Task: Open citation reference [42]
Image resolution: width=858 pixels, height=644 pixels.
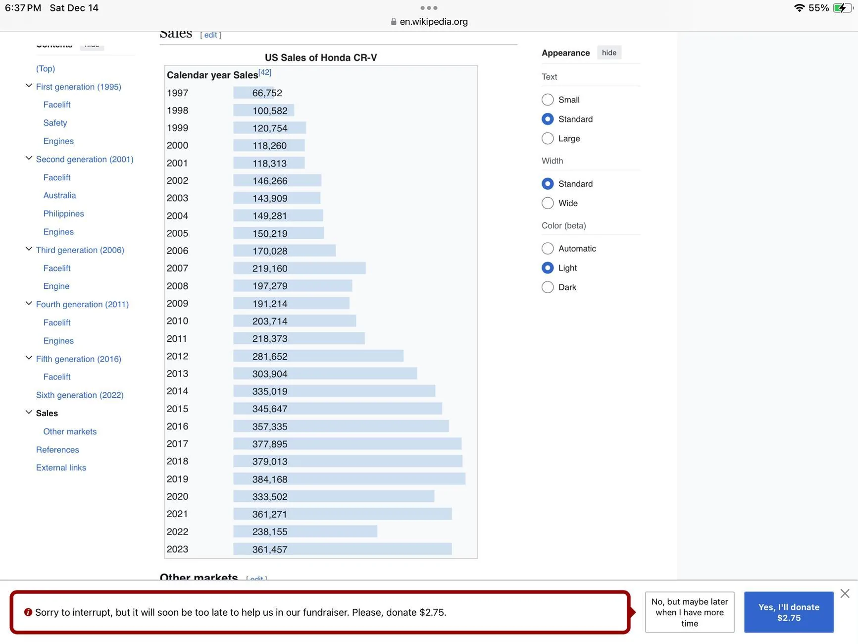Action: pyautogui.click(x=265, y=72)
